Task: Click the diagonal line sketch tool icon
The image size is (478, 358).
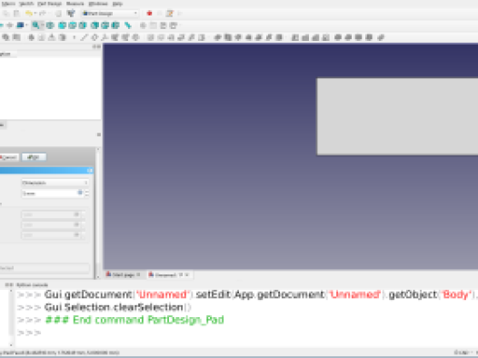Action: 84,37
